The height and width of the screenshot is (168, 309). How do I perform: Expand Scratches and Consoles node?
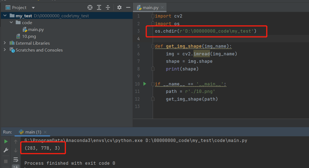tap(5, 50)
